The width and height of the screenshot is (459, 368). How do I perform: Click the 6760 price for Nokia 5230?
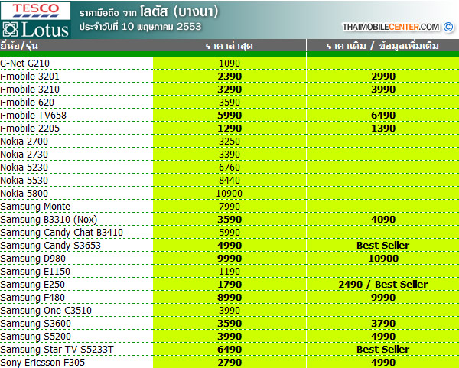(229, 168)
